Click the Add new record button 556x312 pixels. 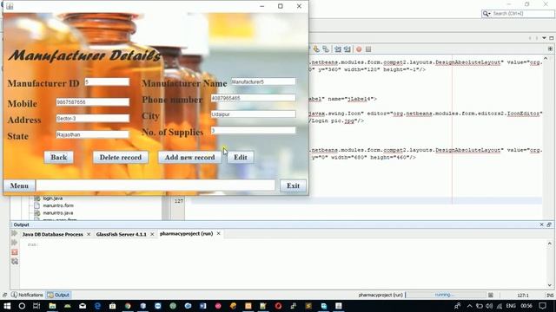189,158
